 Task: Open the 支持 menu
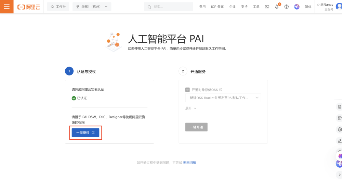tap(244, 7)
